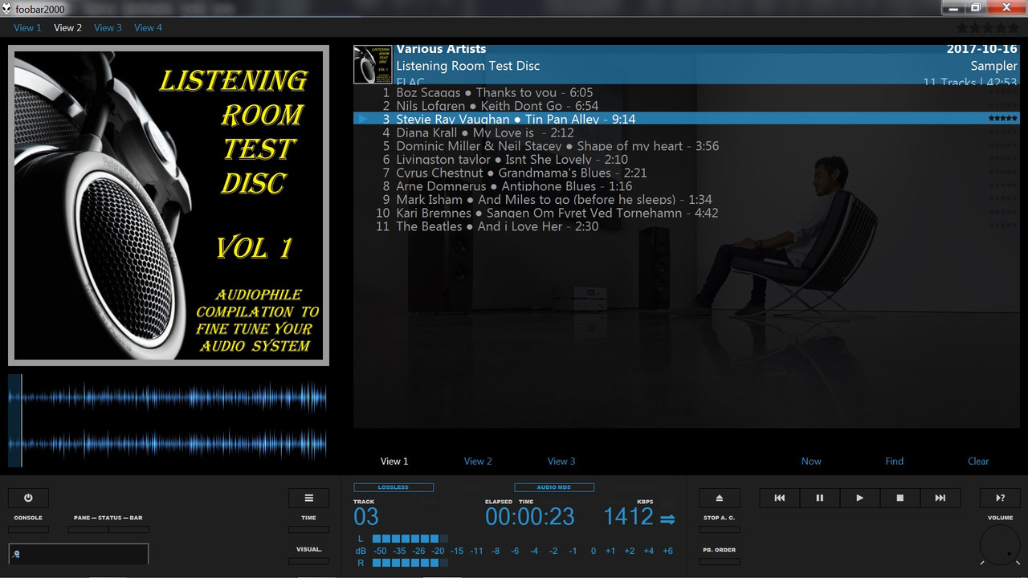Toggle the Stop A. C. button
1028x578 pixels.
click(719, 530)
